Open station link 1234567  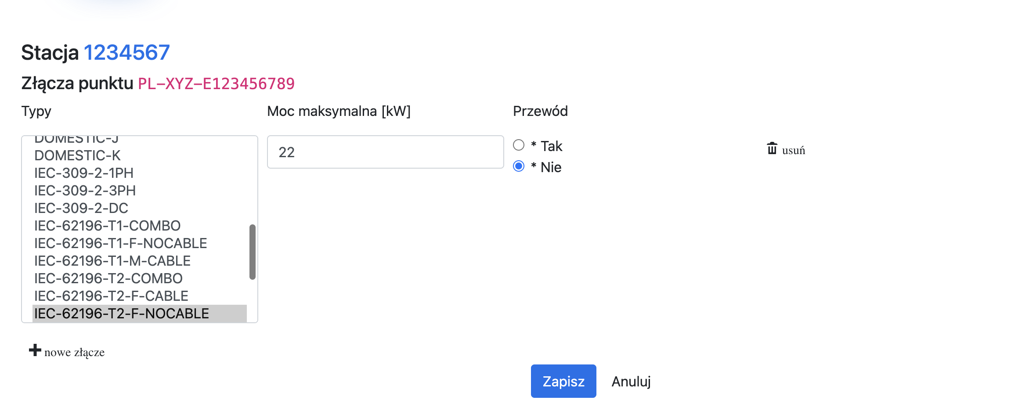(x=126, y=53)
